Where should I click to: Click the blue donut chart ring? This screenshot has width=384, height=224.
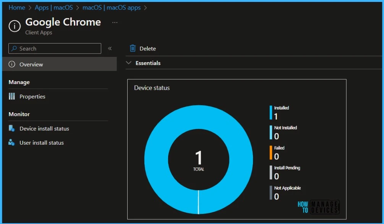(157, 160)
